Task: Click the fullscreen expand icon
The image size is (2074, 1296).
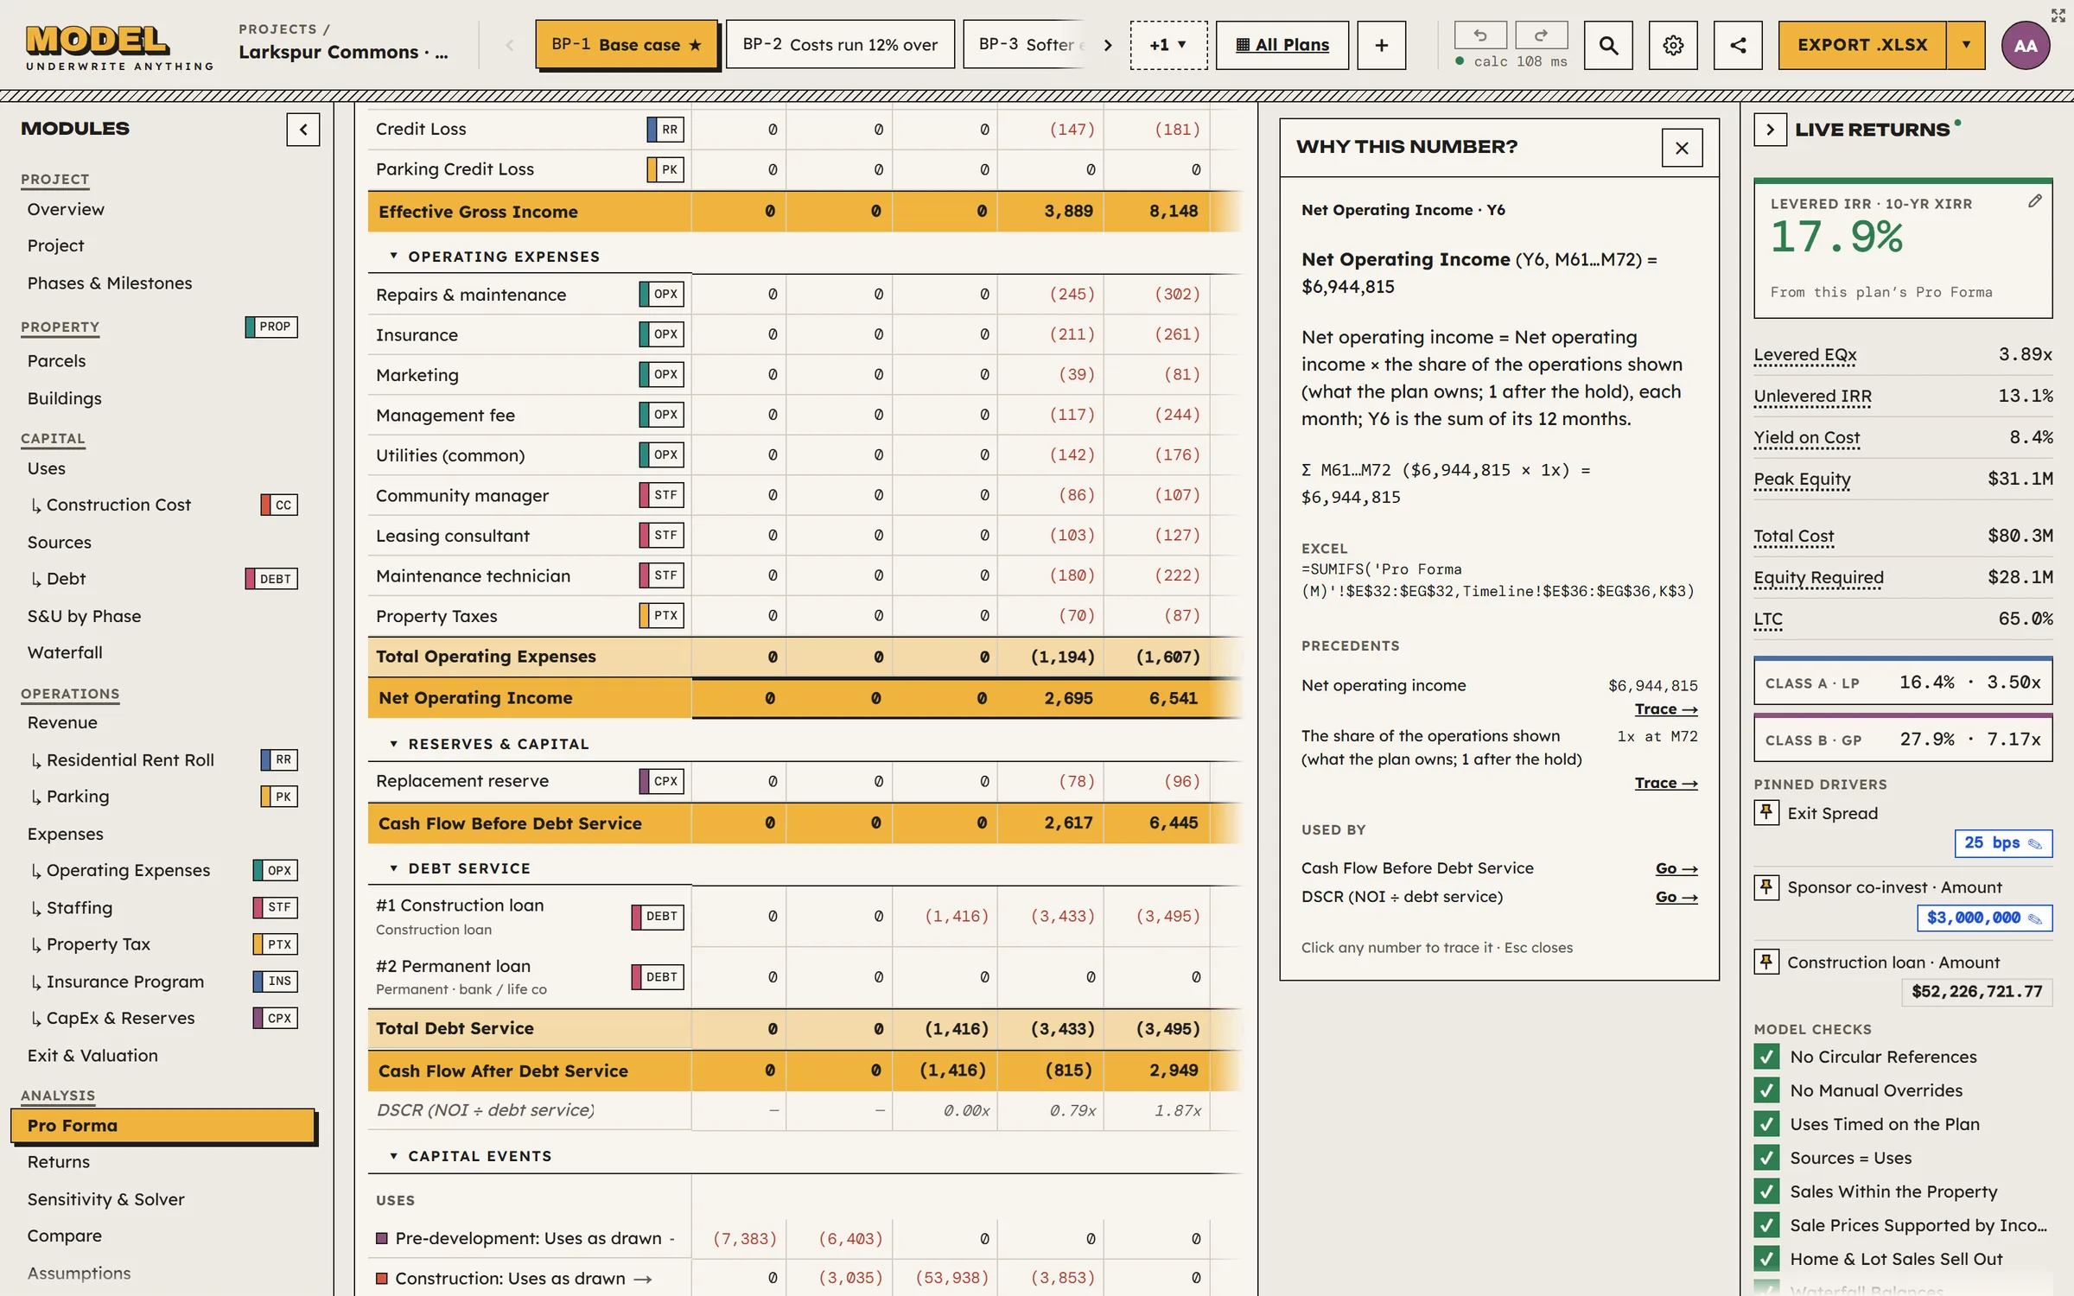Action: click(x=2058, y=16)
